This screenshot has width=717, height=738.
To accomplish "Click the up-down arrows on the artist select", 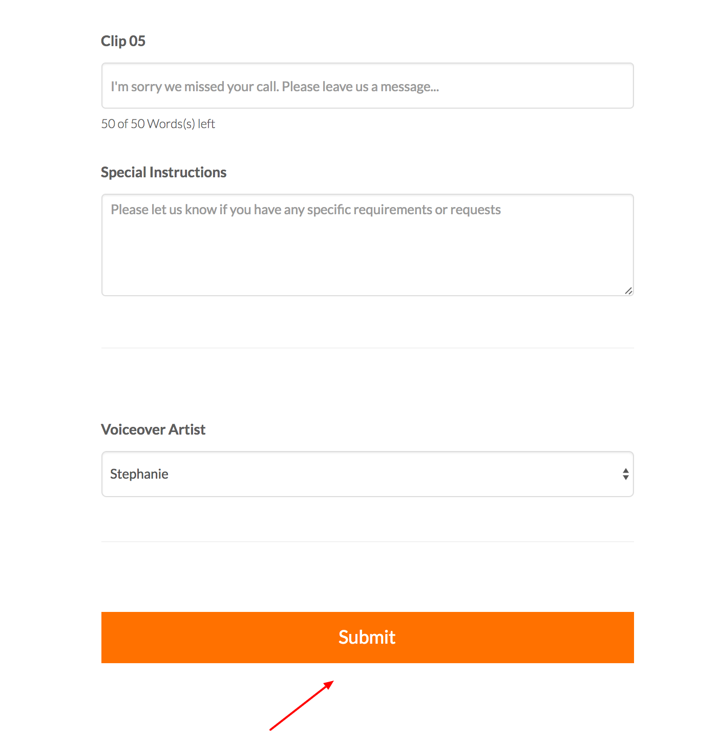I will [x=625, y=474].
